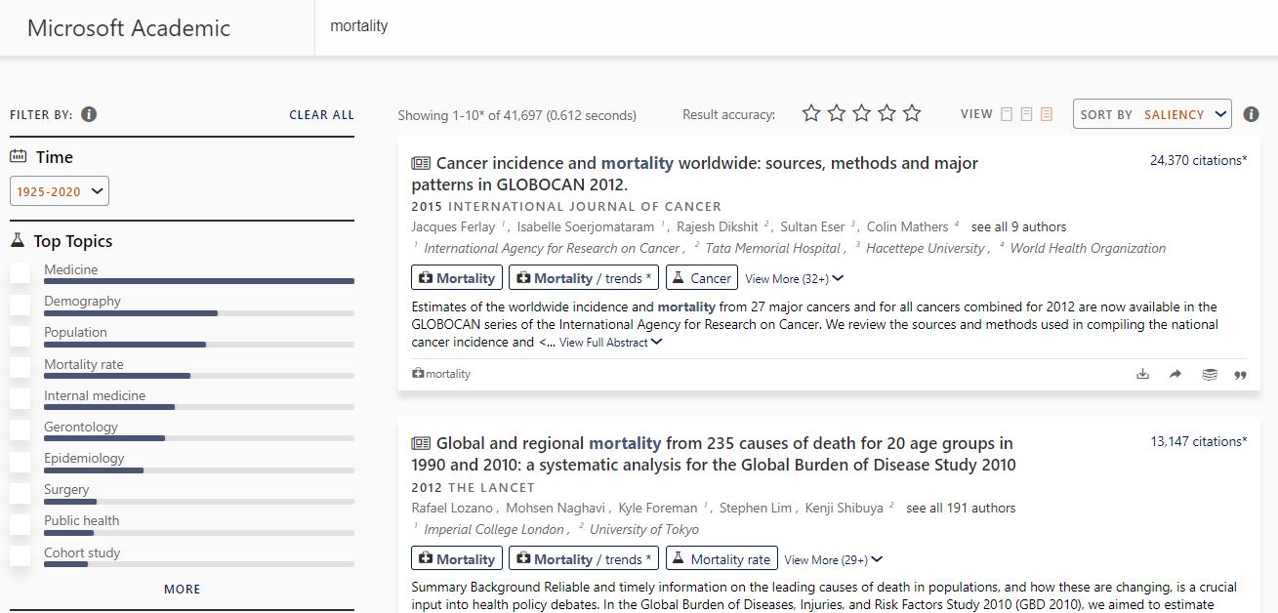Click the info icon next to sort options
The height and width of the screenshot is (613, 1278).
(x=1251, y=114)
